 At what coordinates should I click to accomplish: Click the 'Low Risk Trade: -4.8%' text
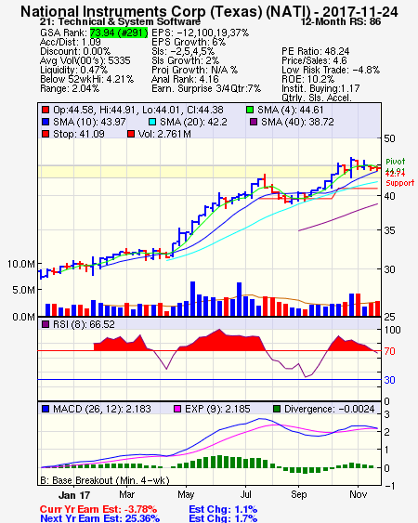331,70
